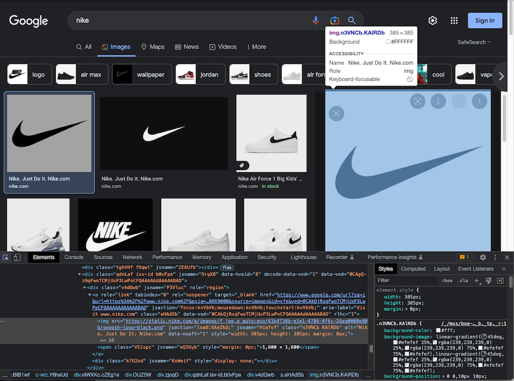Open first 45deg angle clock picker
This screenshot has height=381, width=514.
pos(483,337)
